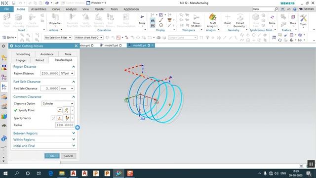Click the Radius value field

[65, 125]
